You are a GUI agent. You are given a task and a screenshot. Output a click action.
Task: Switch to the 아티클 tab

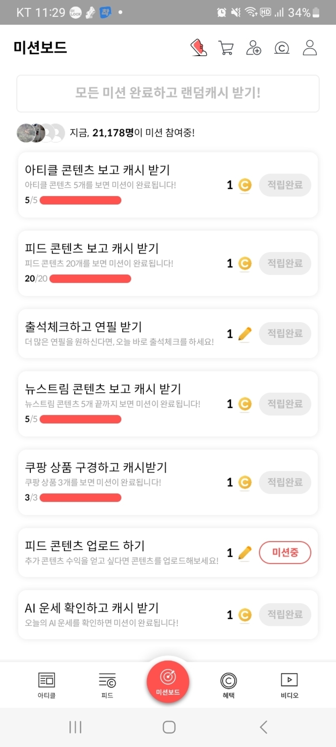[x=47, y=685]
